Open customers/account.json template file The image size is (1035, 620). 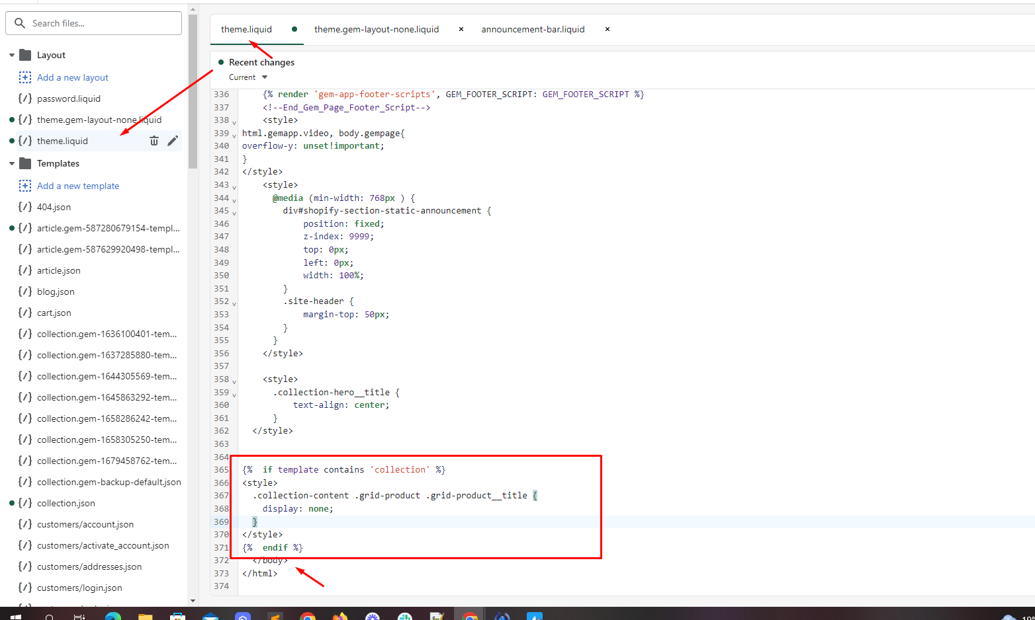tap(85, 524)
